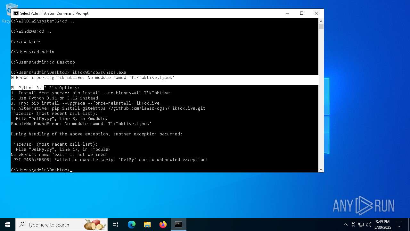Viewport: 410px width, 231px height.
Task: Click the 'During handling of the above exception' line
Action: (x=97, y=134)
